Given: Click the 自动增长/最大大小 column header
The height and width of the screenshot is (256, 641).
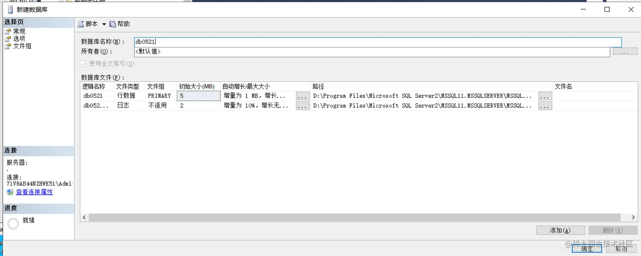Looking at the screenshot, I should point(266,86).
